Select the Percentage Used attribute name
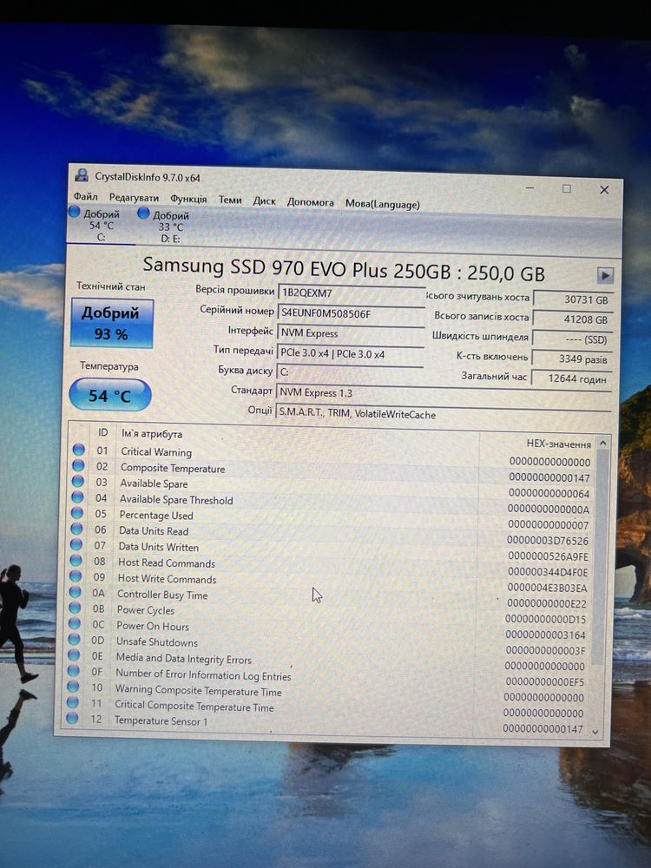 tap(156, 516)
